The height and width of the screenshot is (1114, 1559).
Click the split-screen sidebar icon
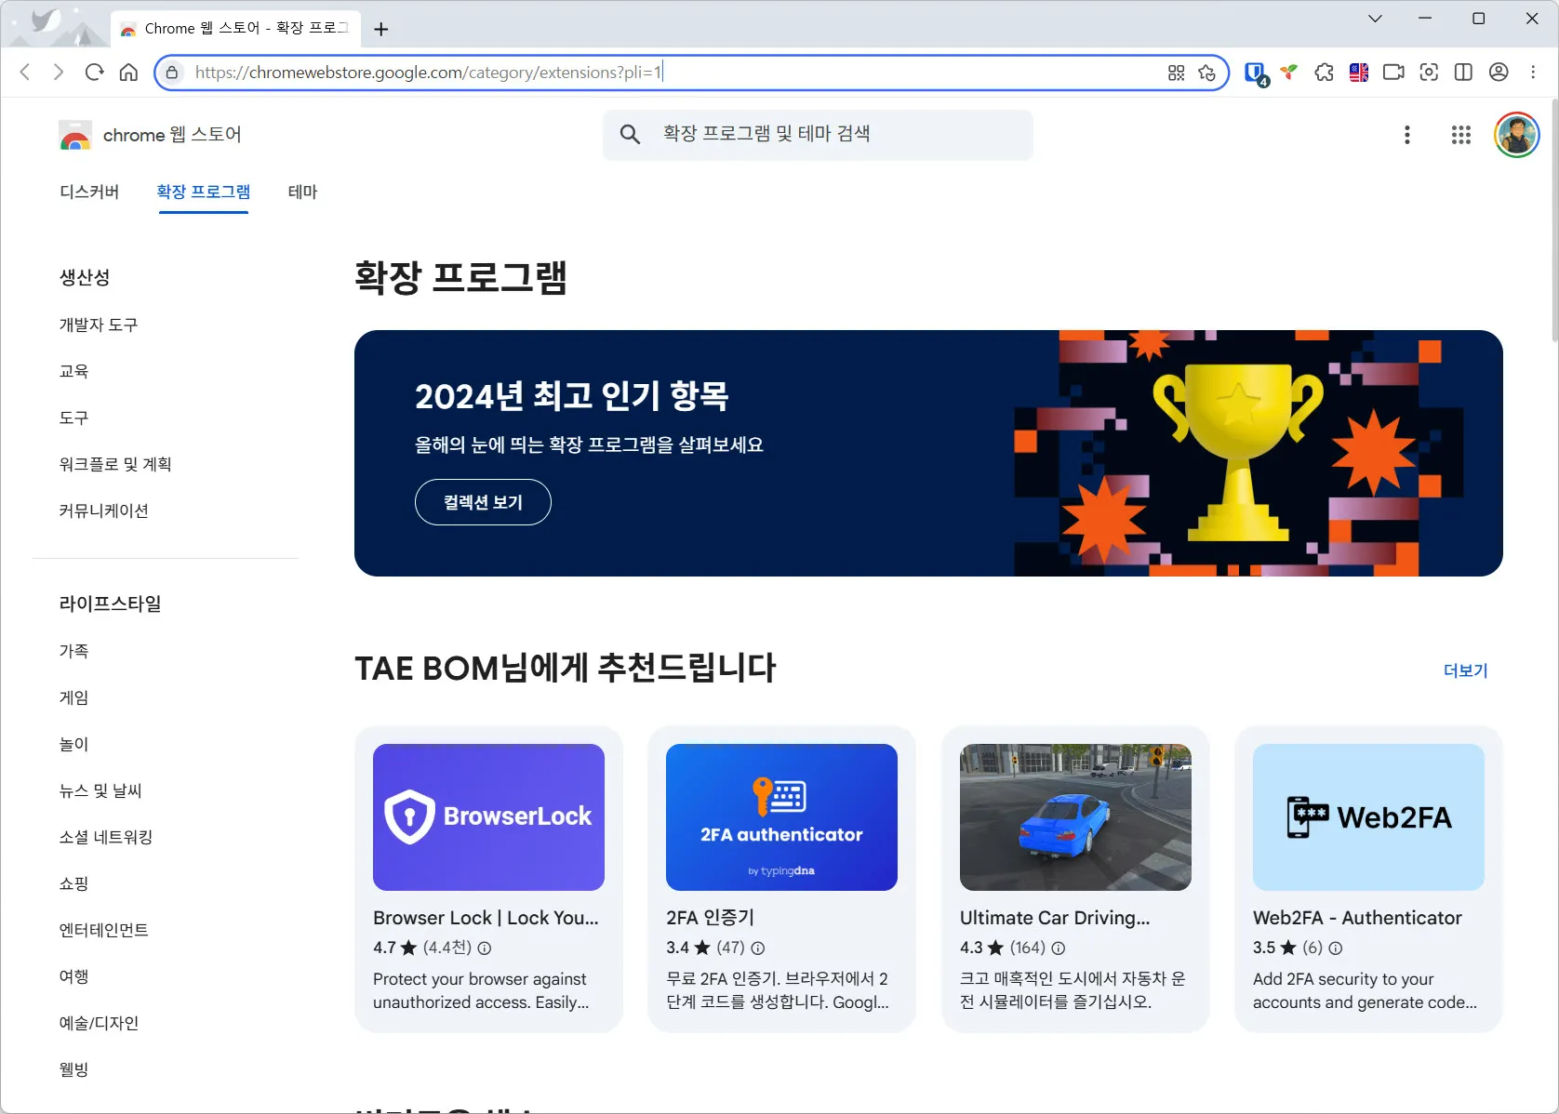(x=1463, y=72)
